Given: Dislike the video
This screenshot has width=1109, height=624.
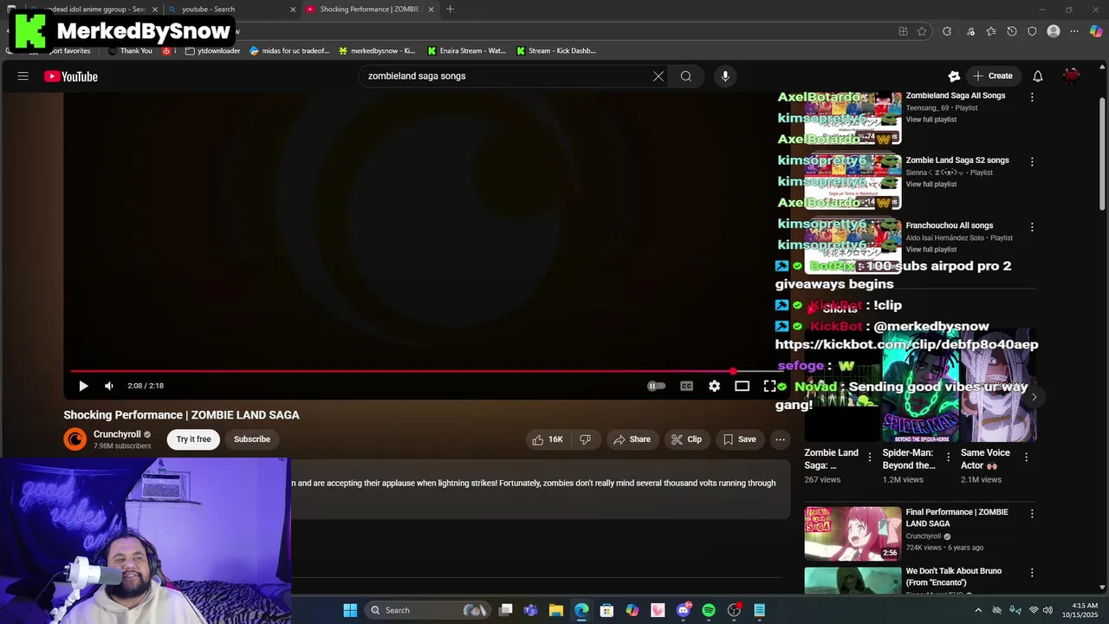Looking at the screenshot, I should (x=586, y=439).
